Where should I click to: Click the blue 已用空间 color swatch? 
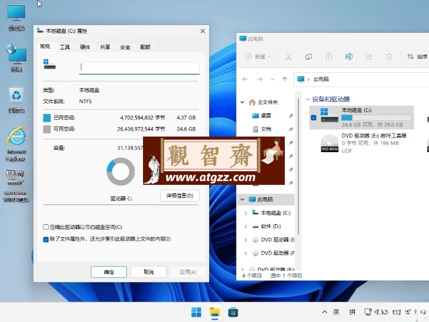(47, 117)
